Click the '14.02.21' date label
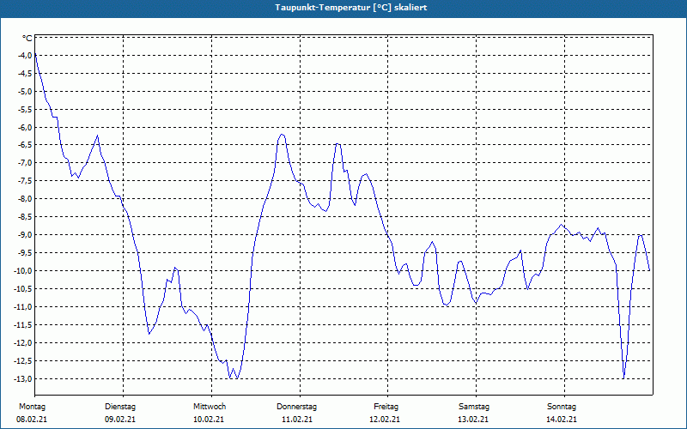 tap(562, 420)
